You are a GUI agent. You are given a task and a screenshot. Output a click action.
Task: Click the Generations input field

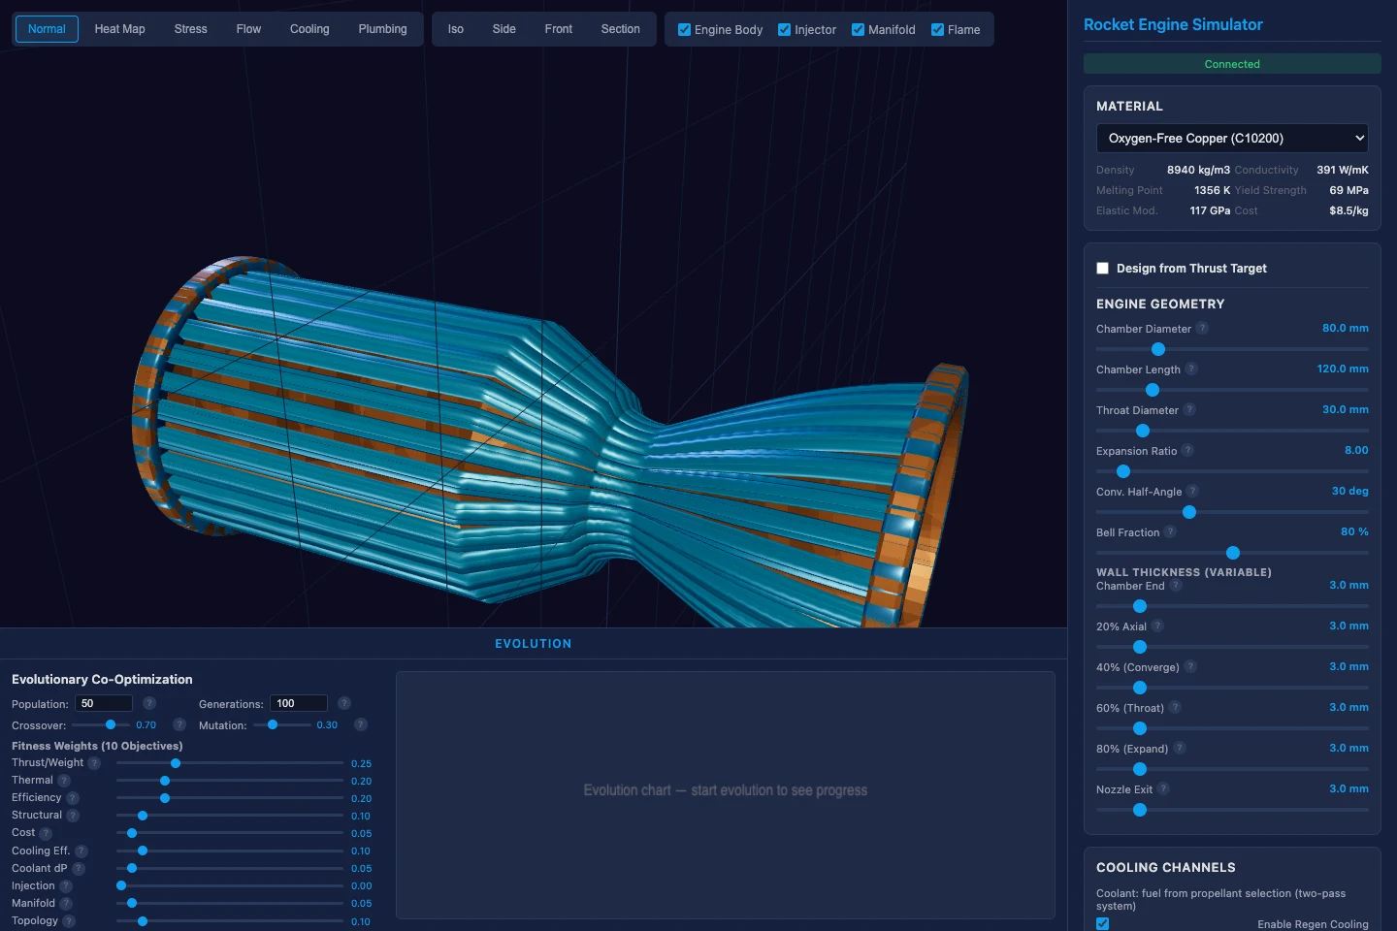pos(299,703)
